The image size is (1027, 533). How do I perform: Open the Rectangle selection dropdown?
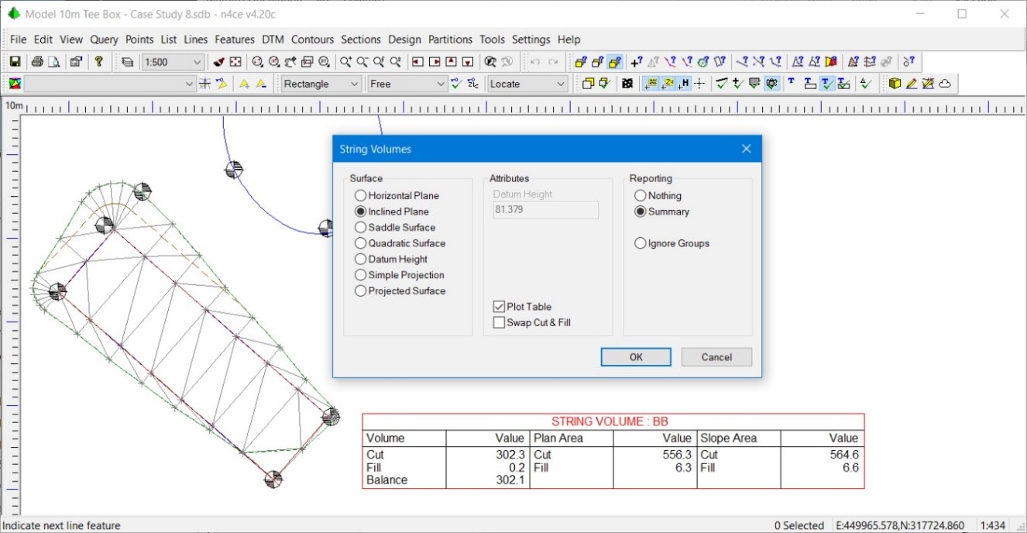[321, 84]
